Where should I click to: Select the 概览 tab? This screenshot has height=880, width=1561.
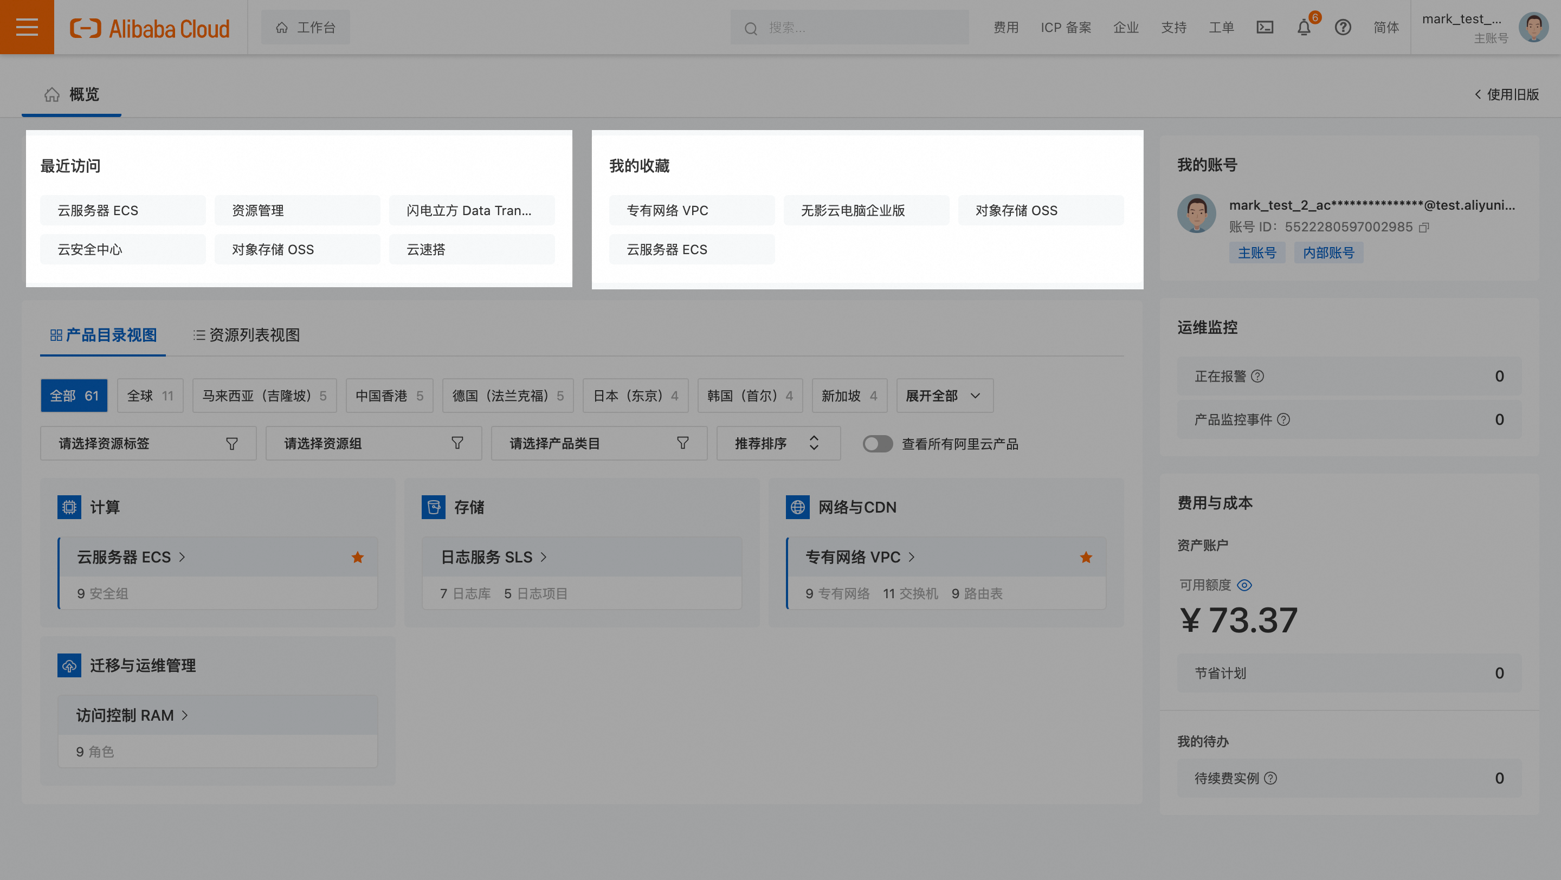[72, 94]
